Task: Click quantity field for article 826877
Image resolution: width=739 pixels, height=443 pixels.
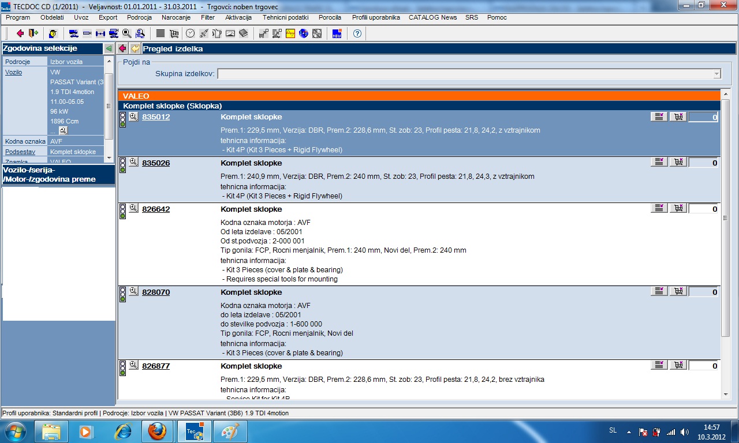Action: [703, 366]
